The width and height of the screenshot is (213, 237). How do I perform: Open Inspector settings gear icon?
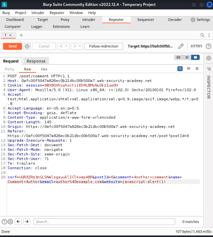tap(209, 58)
